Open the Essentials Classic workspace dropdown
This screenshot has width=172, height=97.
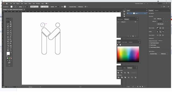140,4
